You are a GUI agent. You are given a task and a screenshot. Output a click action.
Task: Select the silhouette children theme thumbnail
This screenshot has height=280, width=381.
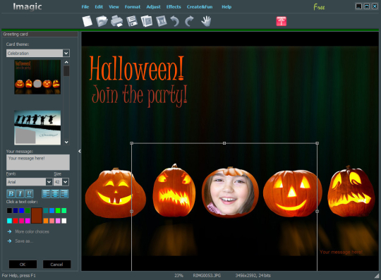[37, 128]
